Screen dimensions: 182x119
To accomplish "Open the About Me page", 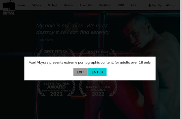I will pyautogui.click(x=86, y=5).
